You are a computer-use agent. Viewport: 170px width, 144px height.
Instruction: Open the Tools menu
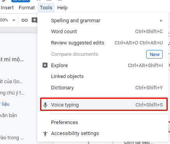46,8
